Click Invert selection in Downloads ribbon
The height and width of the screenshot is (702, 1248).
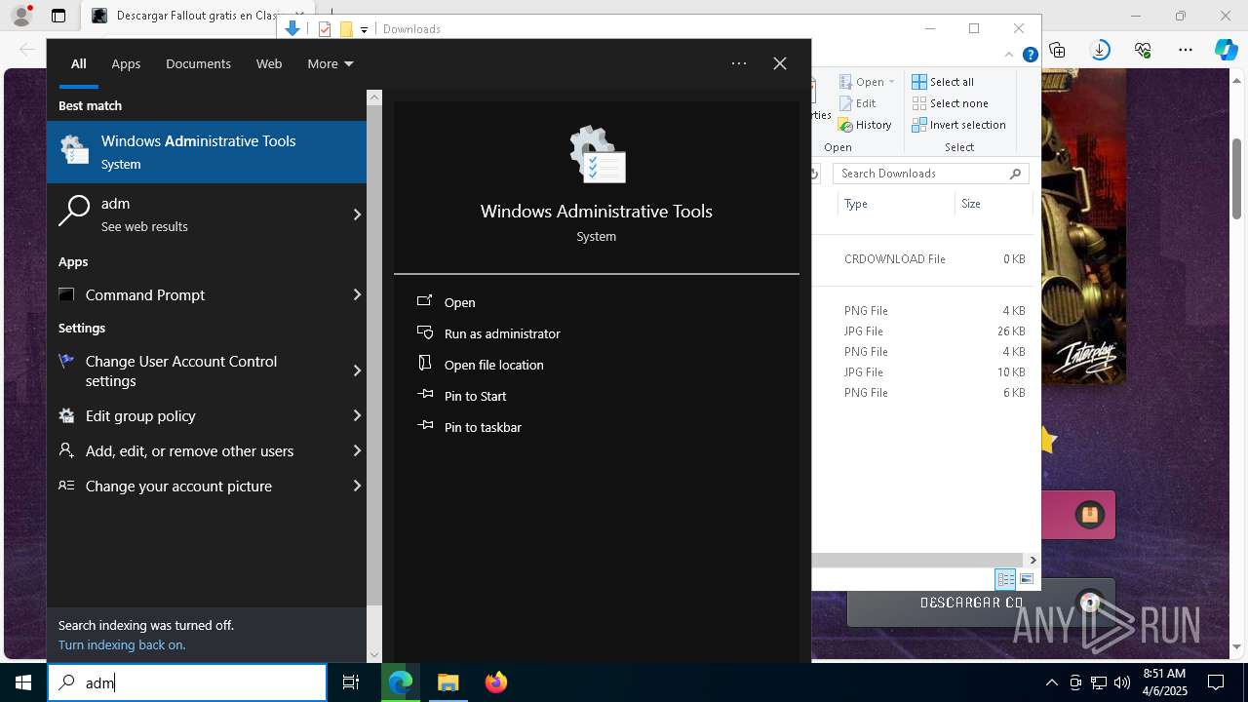tap(959, 125)
